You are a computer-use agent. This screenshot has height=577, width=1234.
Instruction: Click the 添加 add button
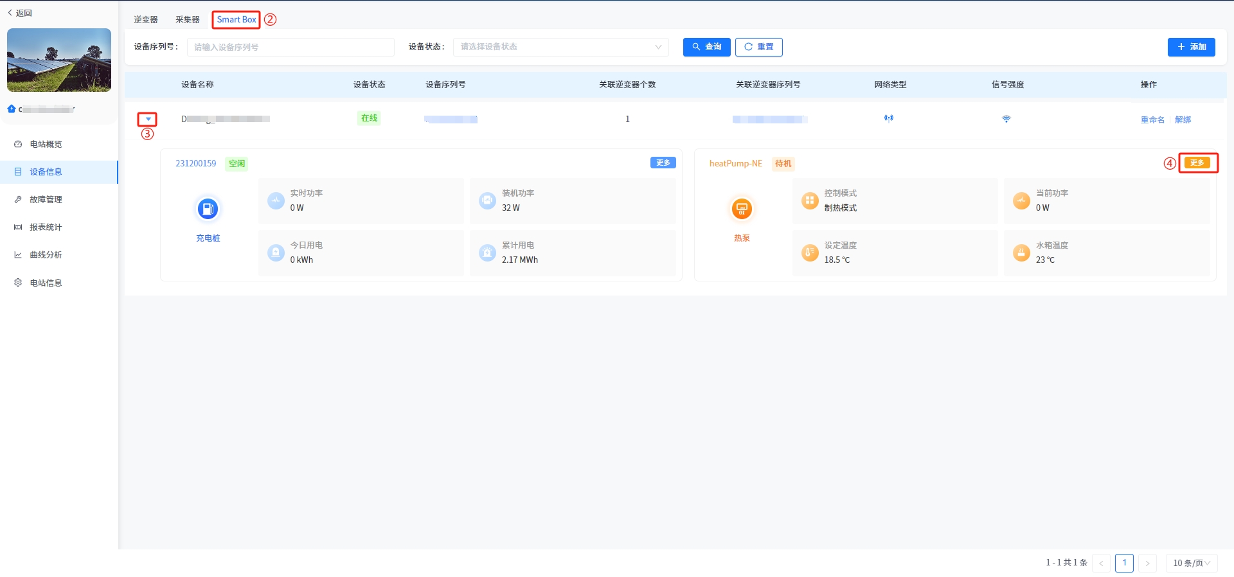pos(1191,47)
